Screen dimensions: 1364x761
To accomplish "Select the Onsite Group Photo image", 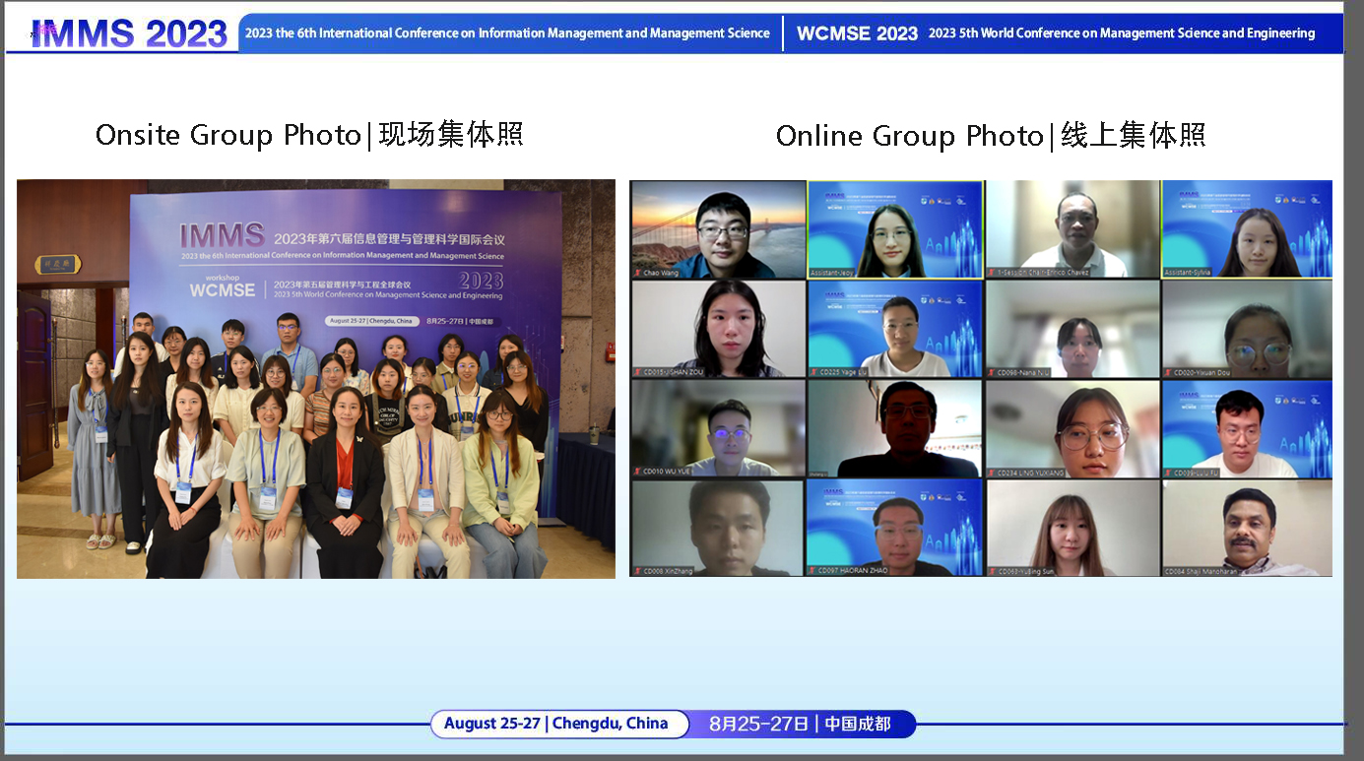I will (315, 378).
